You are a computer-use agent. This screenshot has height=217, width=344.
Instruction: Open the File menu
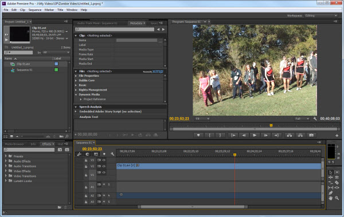point(6,10)
